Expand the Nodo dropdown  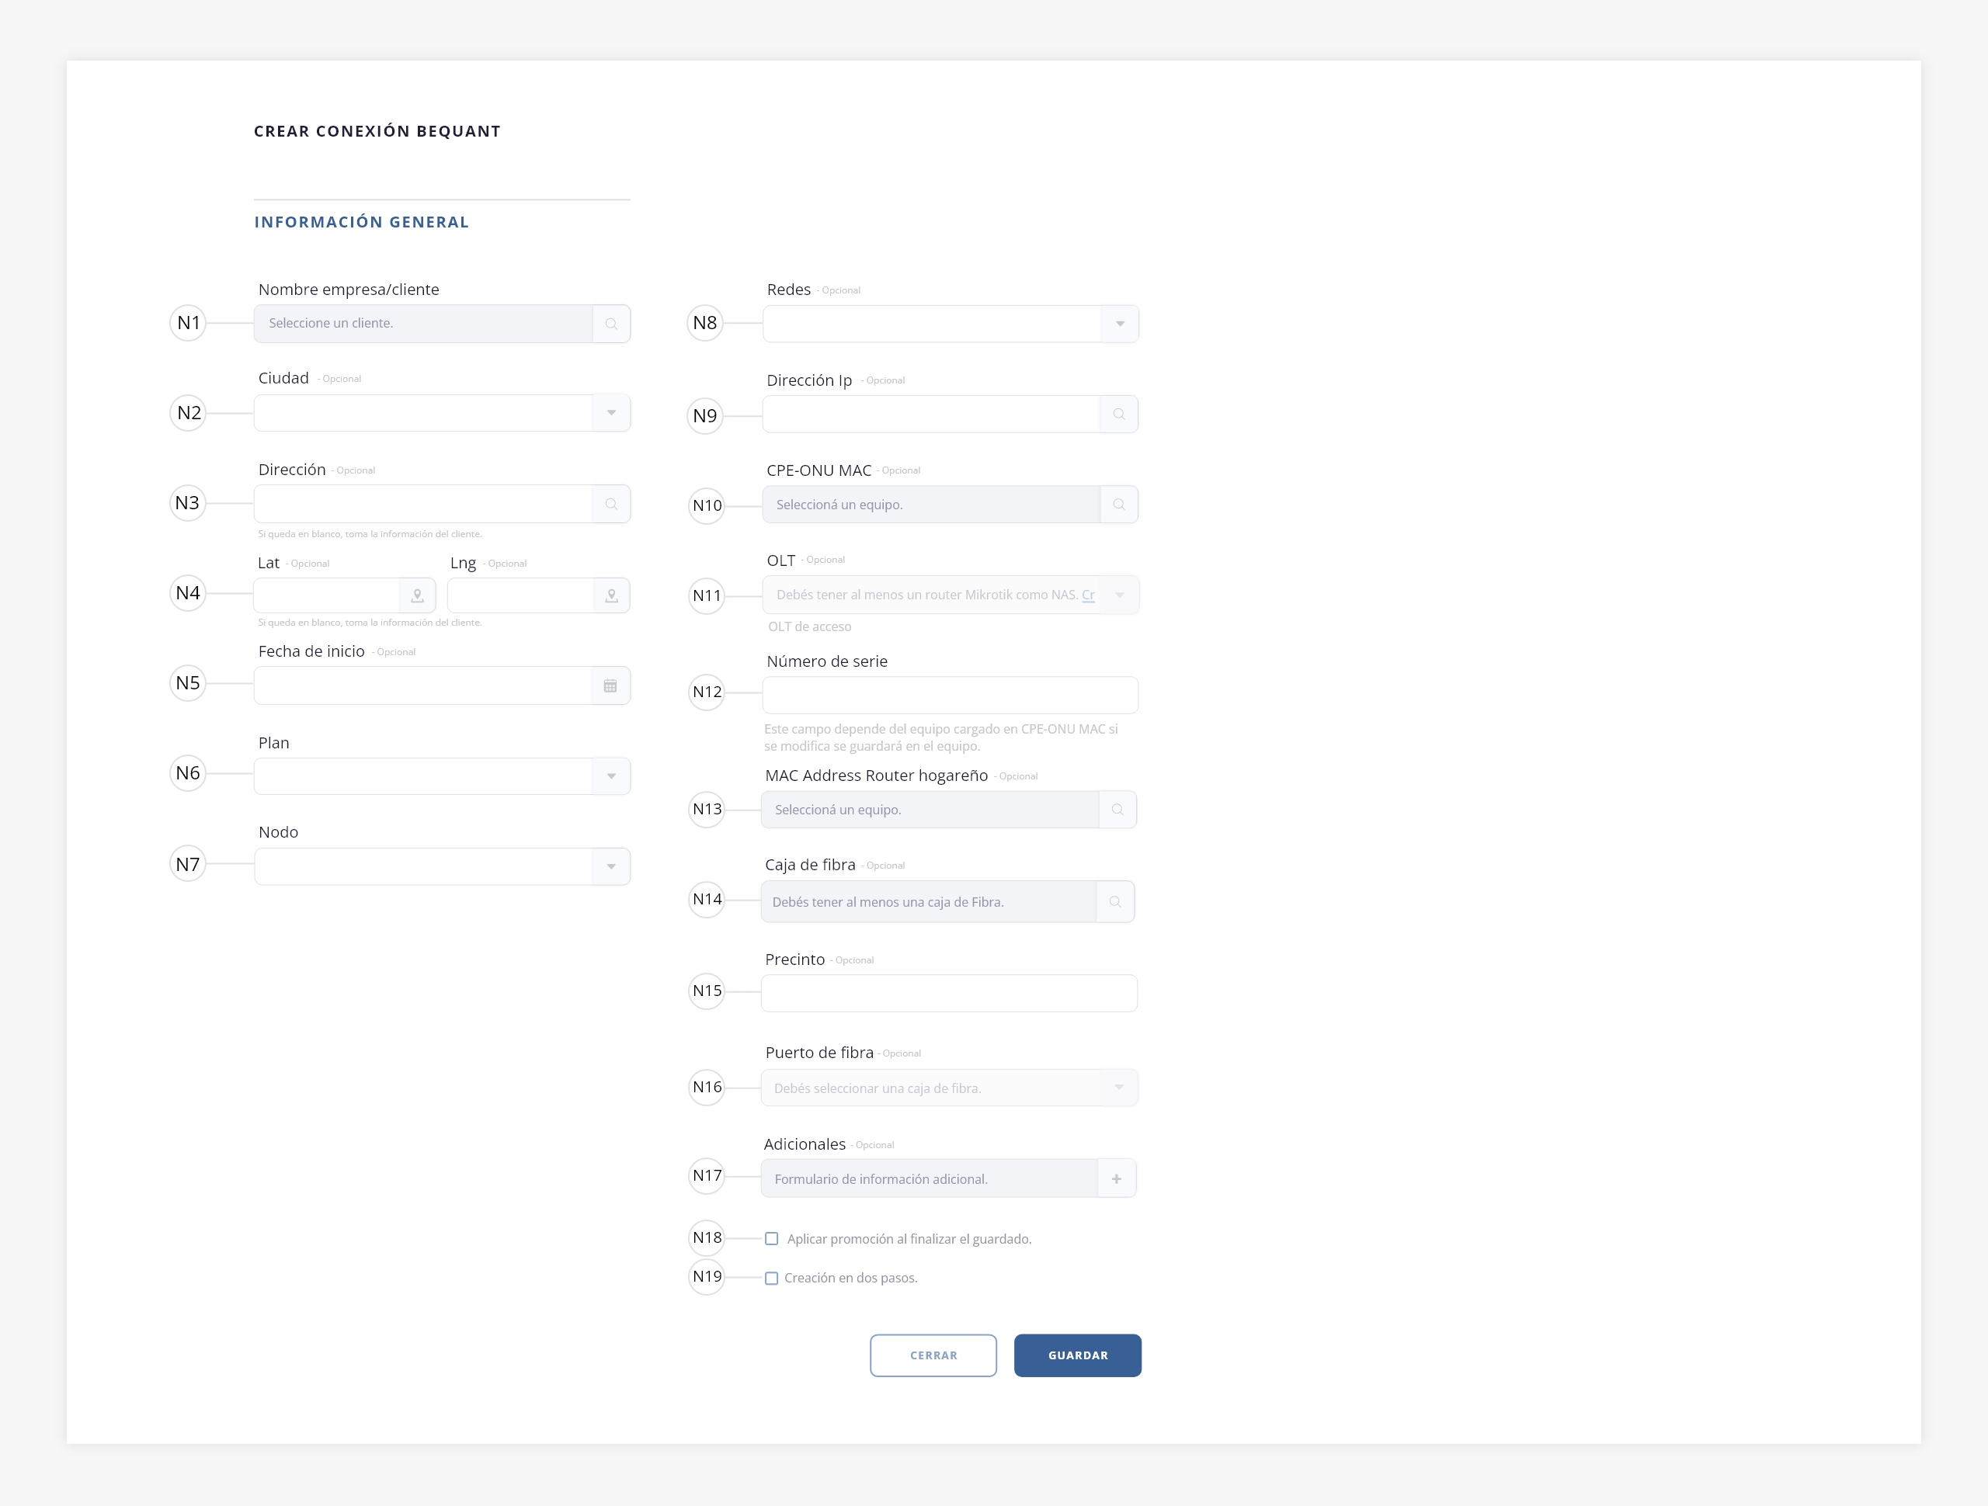[x=611, y=867]
